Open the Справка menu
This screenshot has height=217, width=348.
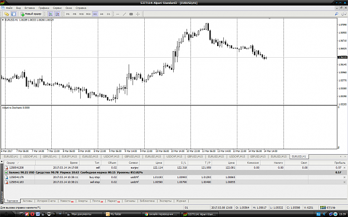pos(81,8)
